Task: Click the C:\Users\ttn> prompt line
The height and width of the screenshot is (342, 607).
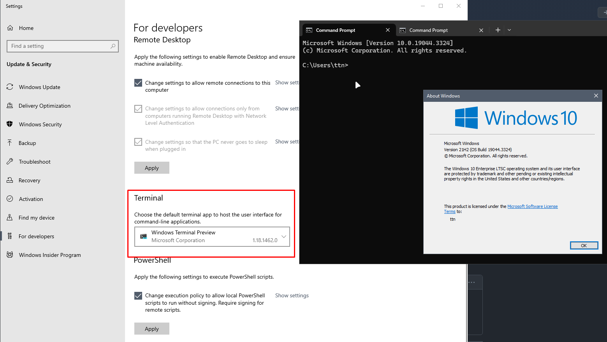Action: (x=325, y=65)
